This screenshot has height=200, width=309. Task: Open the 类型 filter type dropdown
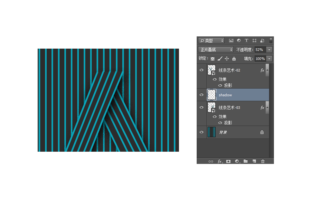tap(211, 41)
